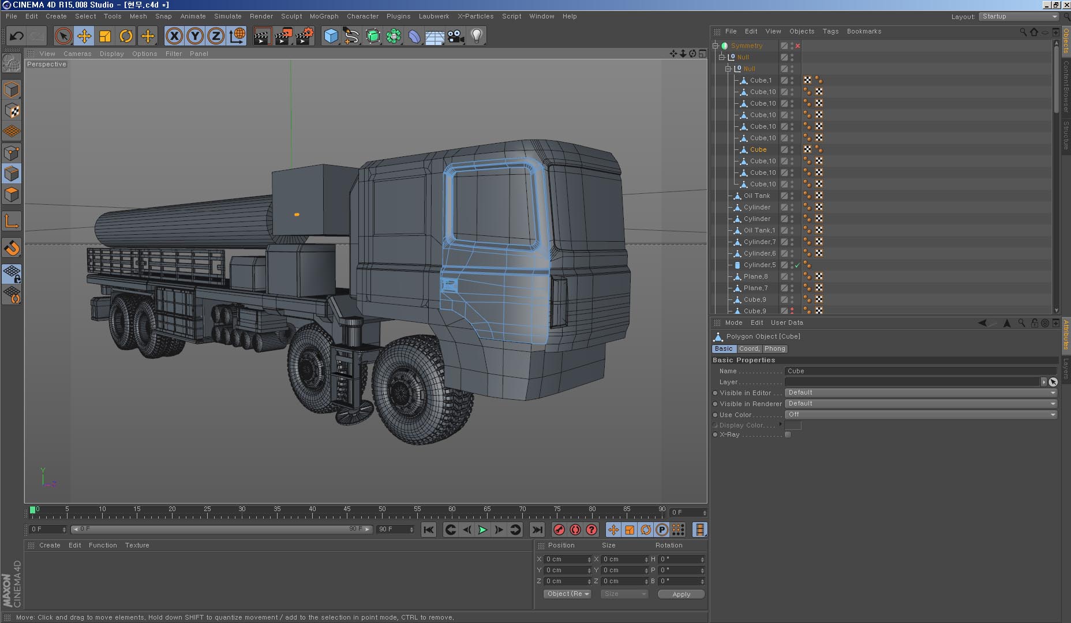Play animation forwards
The width and height of the screenshot is (1071, 623).
[x=483, y=530]
